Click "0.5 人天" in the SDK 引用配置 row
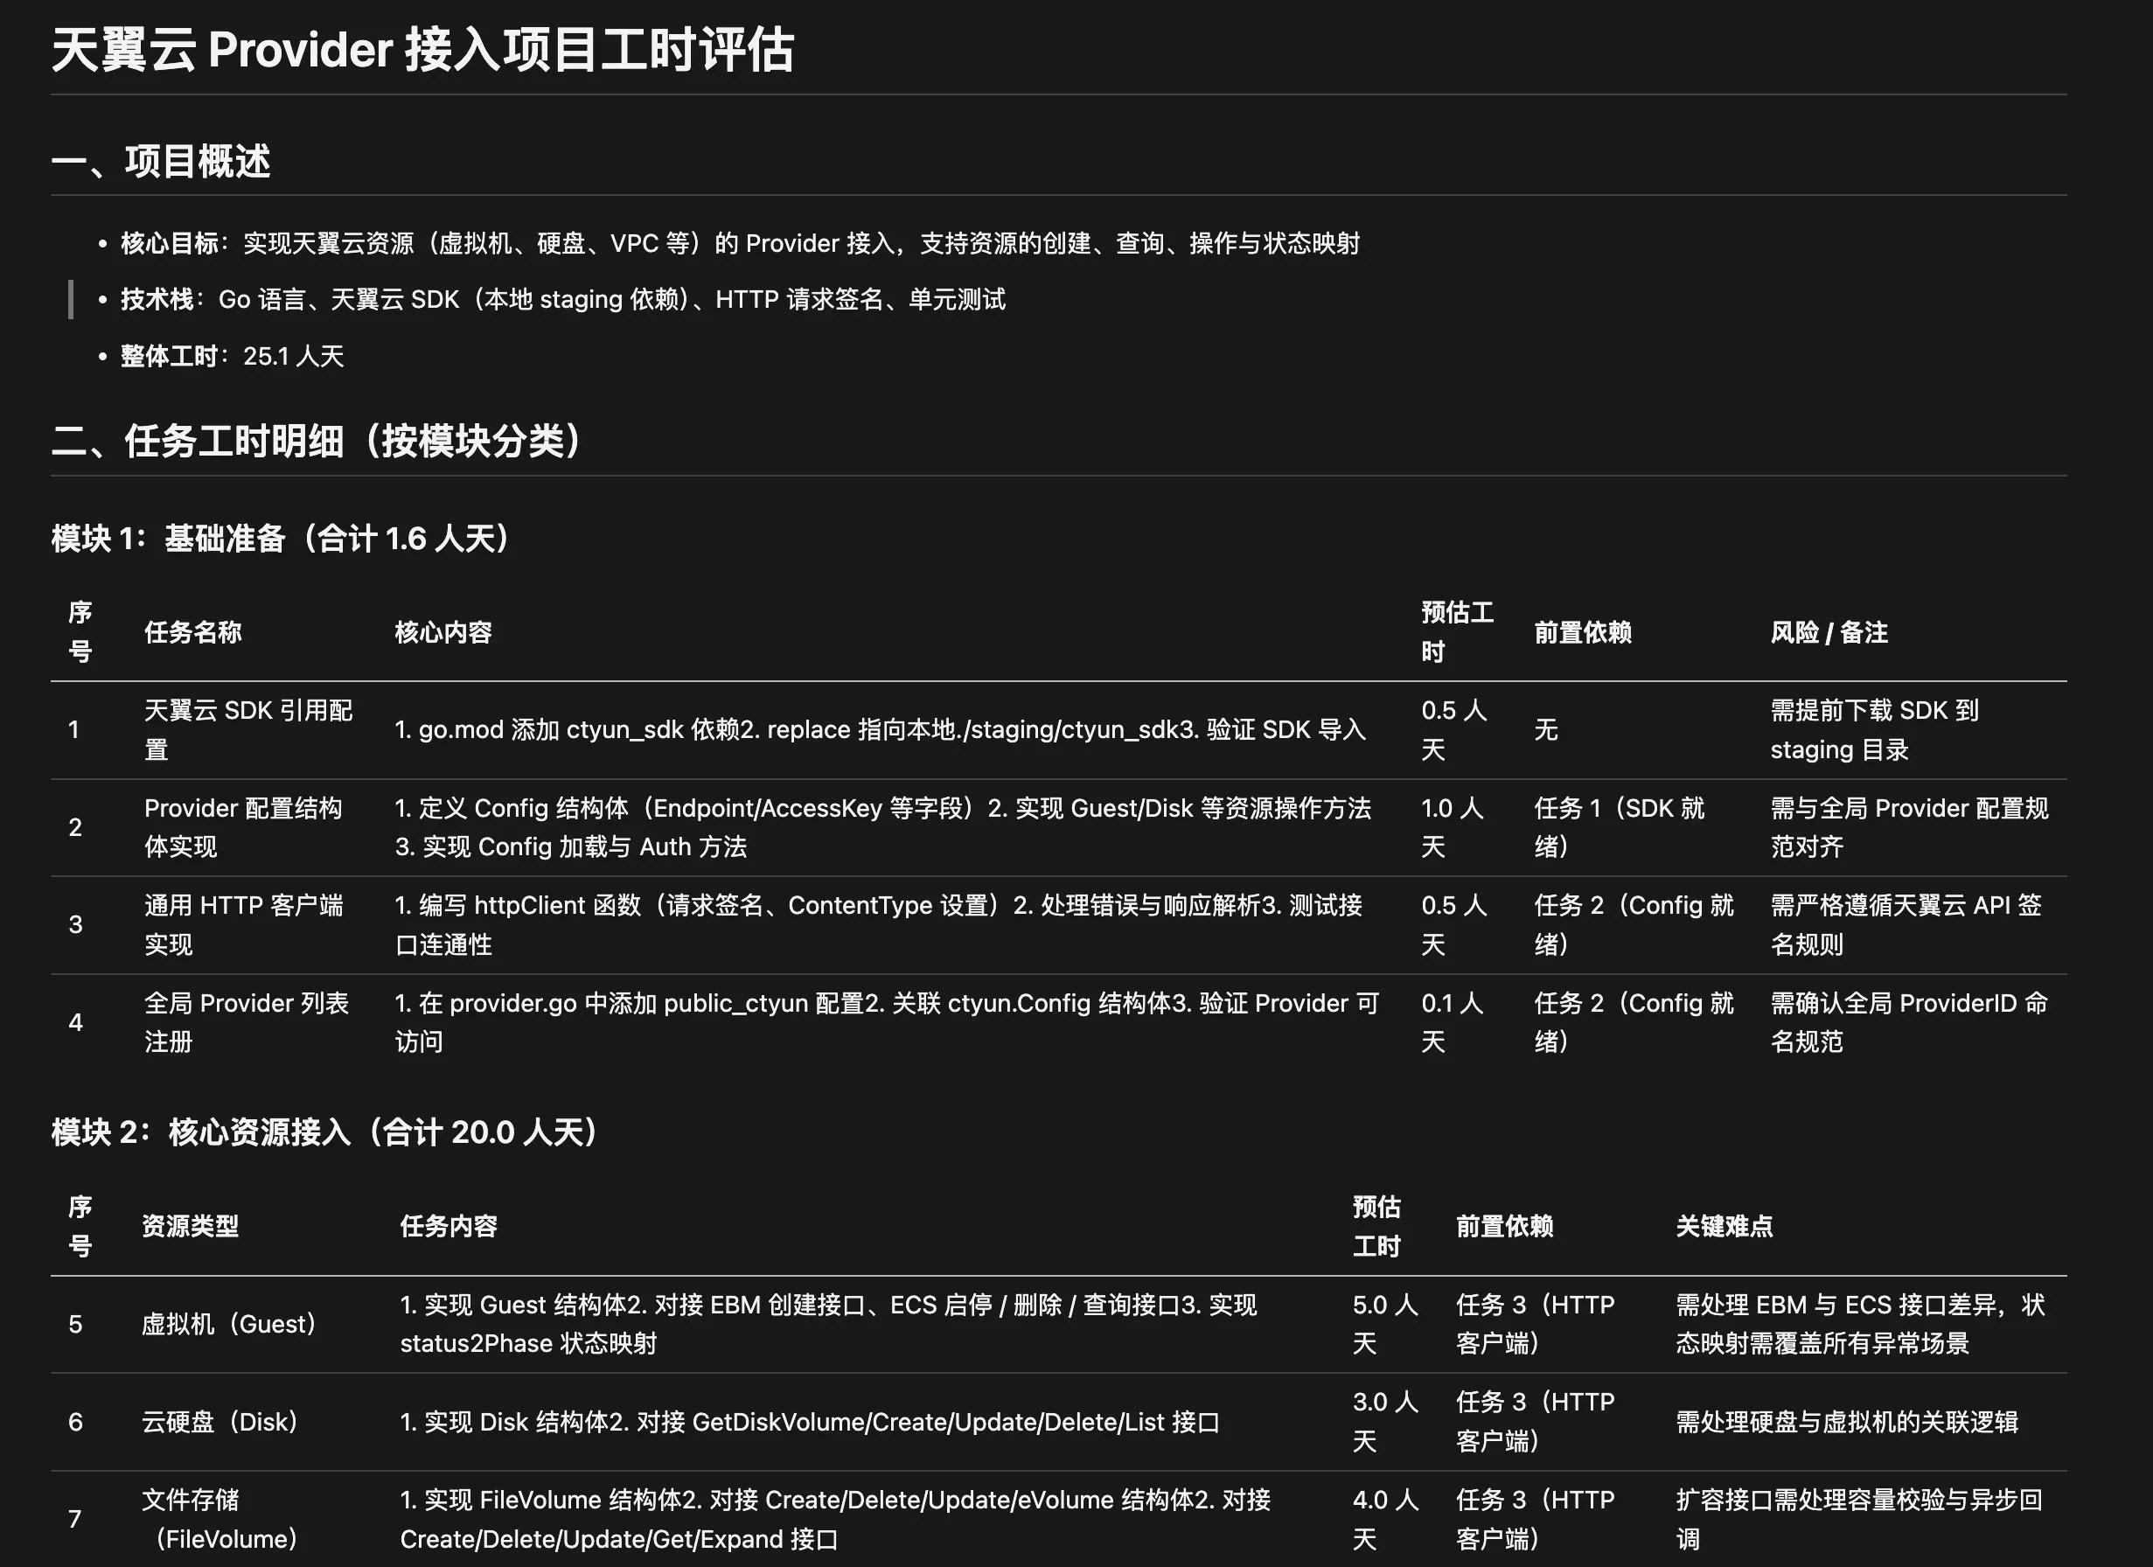 pyautogui.click(x=1453, y=730)
